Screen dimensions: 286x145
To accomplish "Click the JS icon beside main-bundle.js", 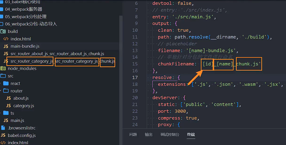I will pos(6,46).
